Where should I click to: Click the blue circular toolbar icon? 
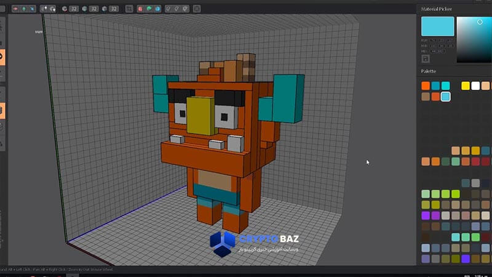click(x=157, y=9)
